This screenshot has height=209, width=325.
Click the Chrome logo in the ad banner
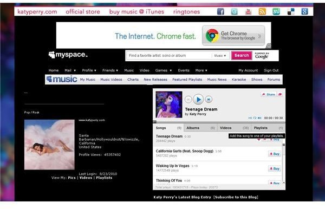[212, 36]
